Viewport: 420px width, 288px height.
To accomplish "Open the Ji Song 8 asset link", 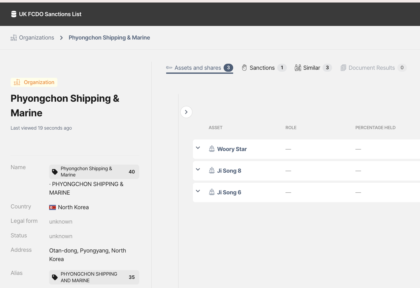I will pyautogui.click(x=229, y=171).
